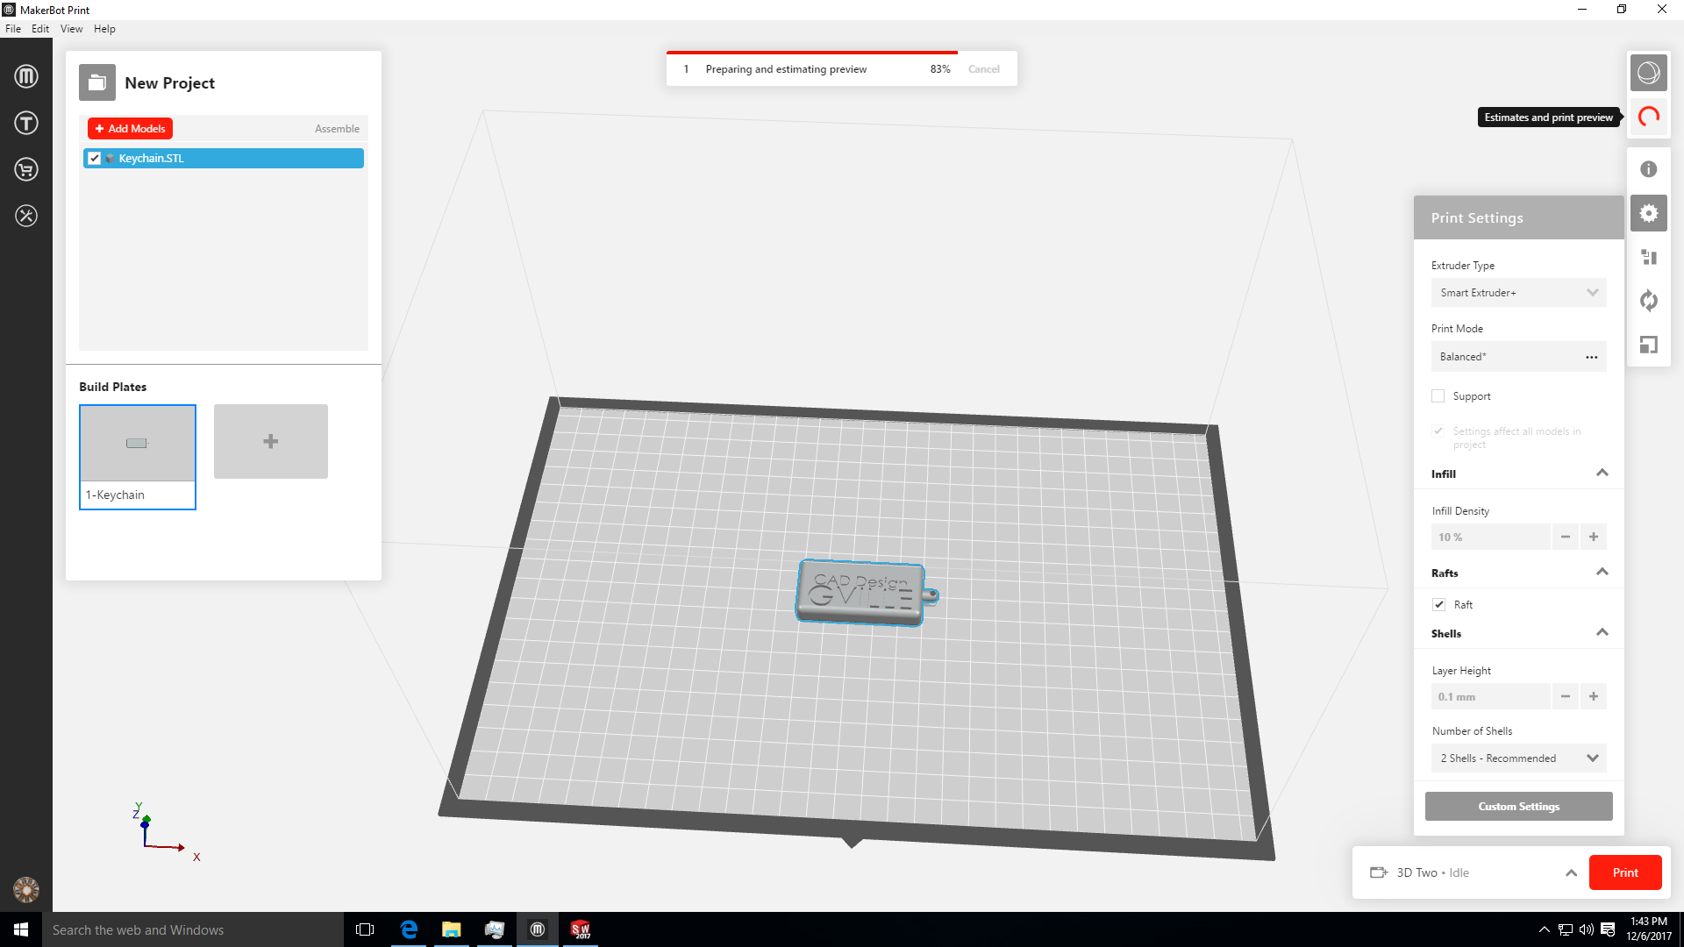
Task: Select the Scale model tool
Action: 1649,345
